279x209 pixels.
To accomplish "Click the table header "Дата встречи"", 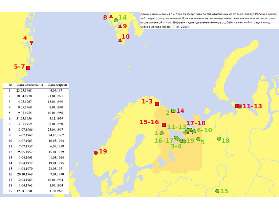I will [x=57, y=85].
